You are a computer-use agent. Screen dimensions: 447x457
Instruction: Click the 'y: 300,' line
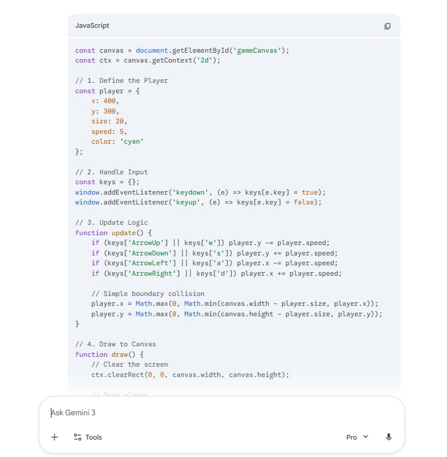[x=105, y=111]
